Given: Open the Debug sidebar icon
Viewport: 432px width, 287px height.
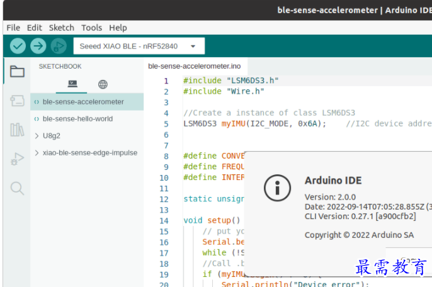Looking at the screenshot, I should (17, 159).
